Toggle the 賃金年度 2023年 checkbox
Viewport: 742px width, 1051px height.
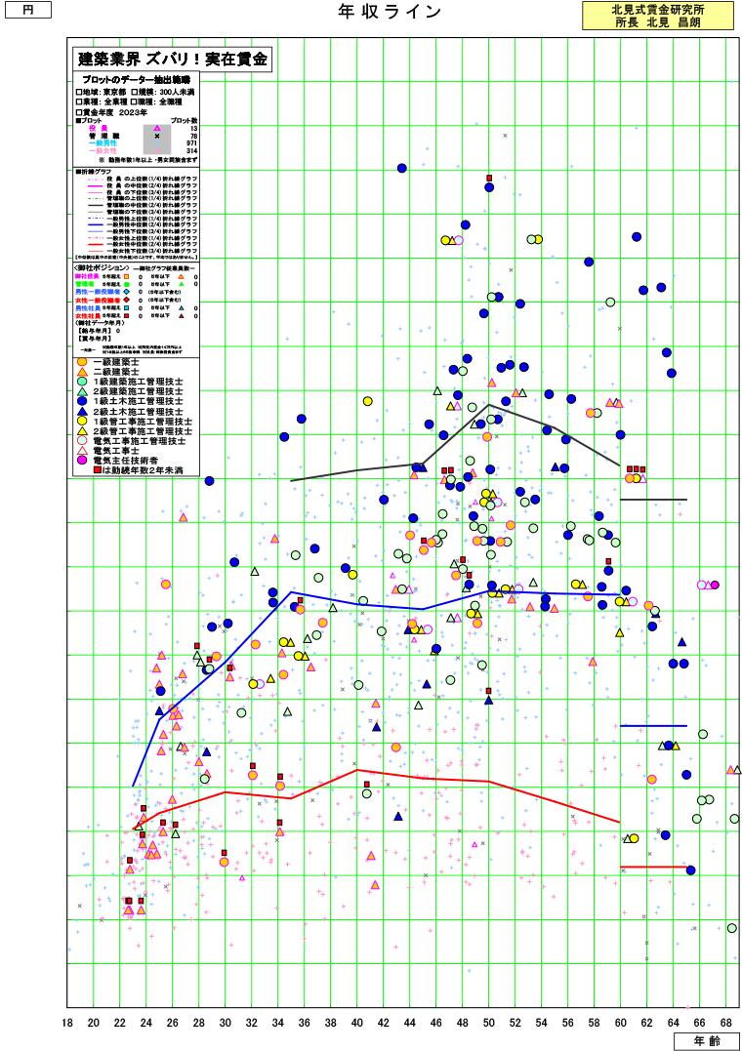(x=78, y=112)
